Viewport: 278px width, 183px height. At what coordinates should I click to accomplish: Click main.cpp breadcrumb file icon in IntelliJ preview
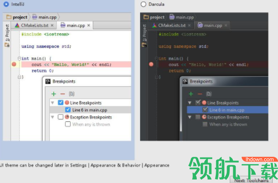(x=35, y=17)
